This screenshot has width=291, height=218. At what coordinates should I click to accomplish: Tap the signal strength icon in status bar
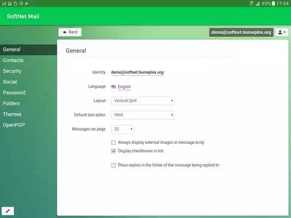pyautogui.click(x=258, y=3)
